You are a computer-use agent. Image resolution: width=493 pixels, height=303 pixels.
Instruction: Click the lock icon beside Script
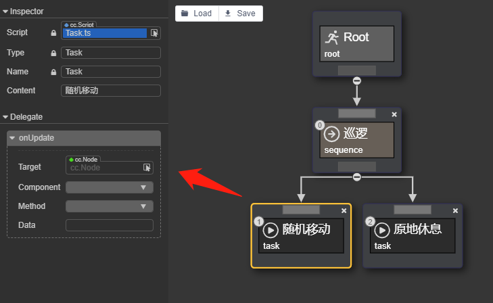coord(54,32)
